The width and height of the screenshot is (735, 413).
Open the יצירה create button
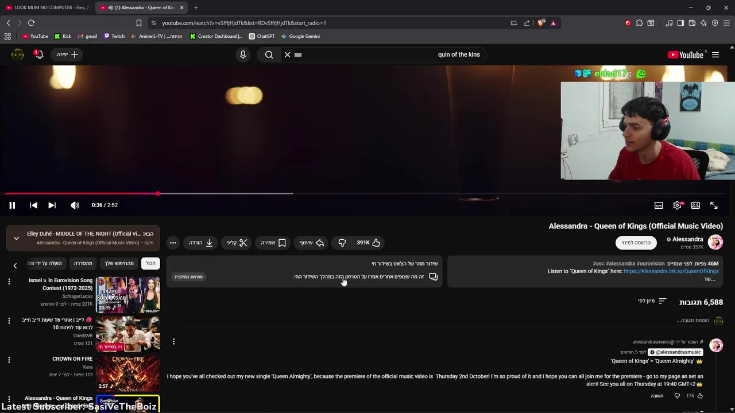(67, 54)
